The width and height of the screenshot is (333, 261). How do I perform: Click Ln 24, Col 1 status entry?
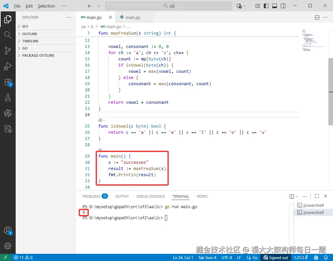[x=183, y=257]
